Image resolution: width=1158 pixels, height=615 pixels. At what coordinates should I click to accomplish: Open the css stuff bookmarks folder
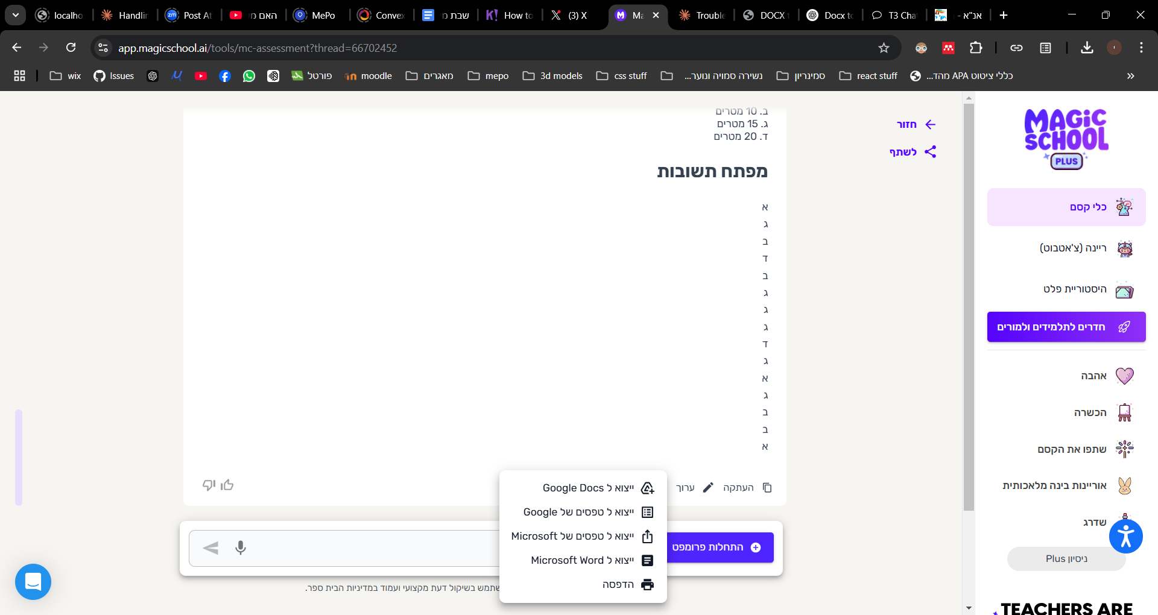point(622,76)
